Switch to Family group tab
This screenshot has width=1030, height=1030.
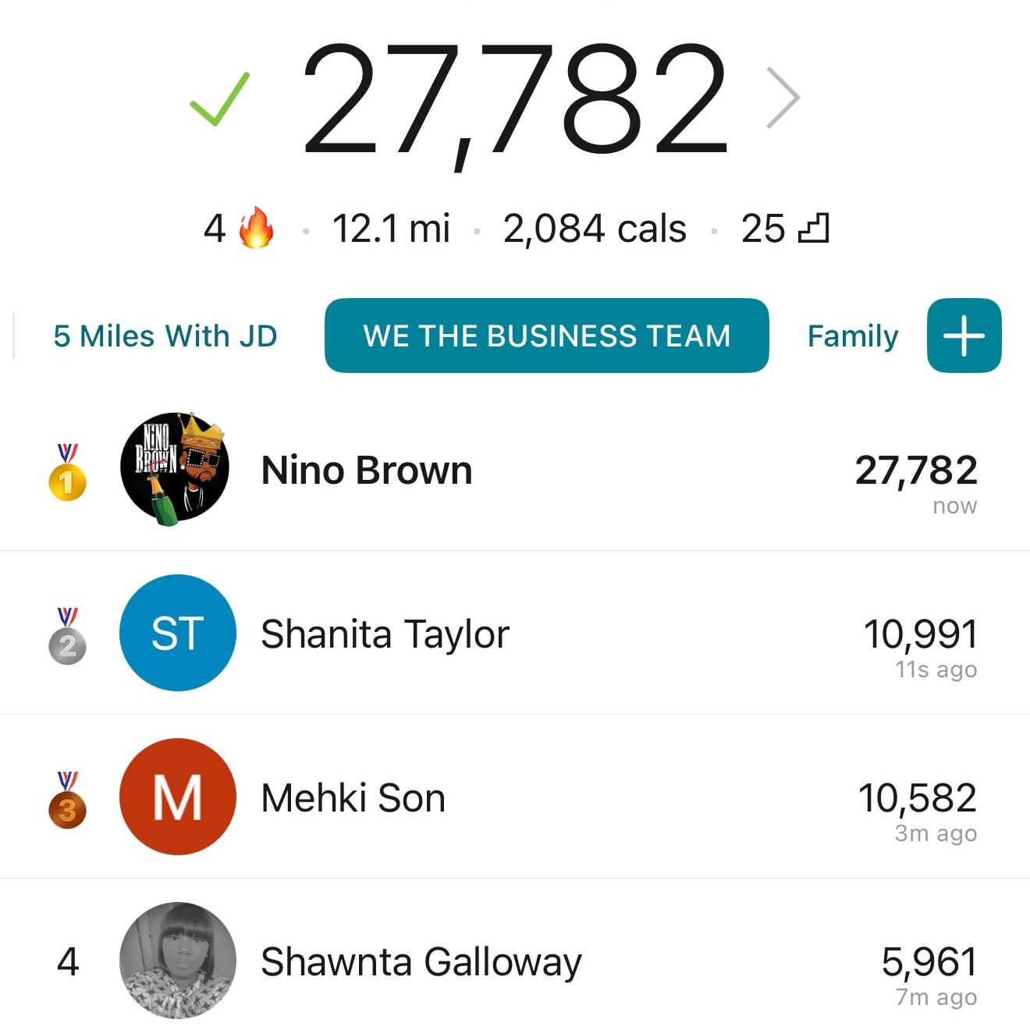click(853, 336)
